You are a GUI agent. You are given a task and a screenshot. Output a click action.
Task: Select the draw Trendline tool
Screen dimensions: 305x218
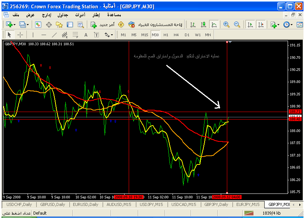(x=54, y=35)
